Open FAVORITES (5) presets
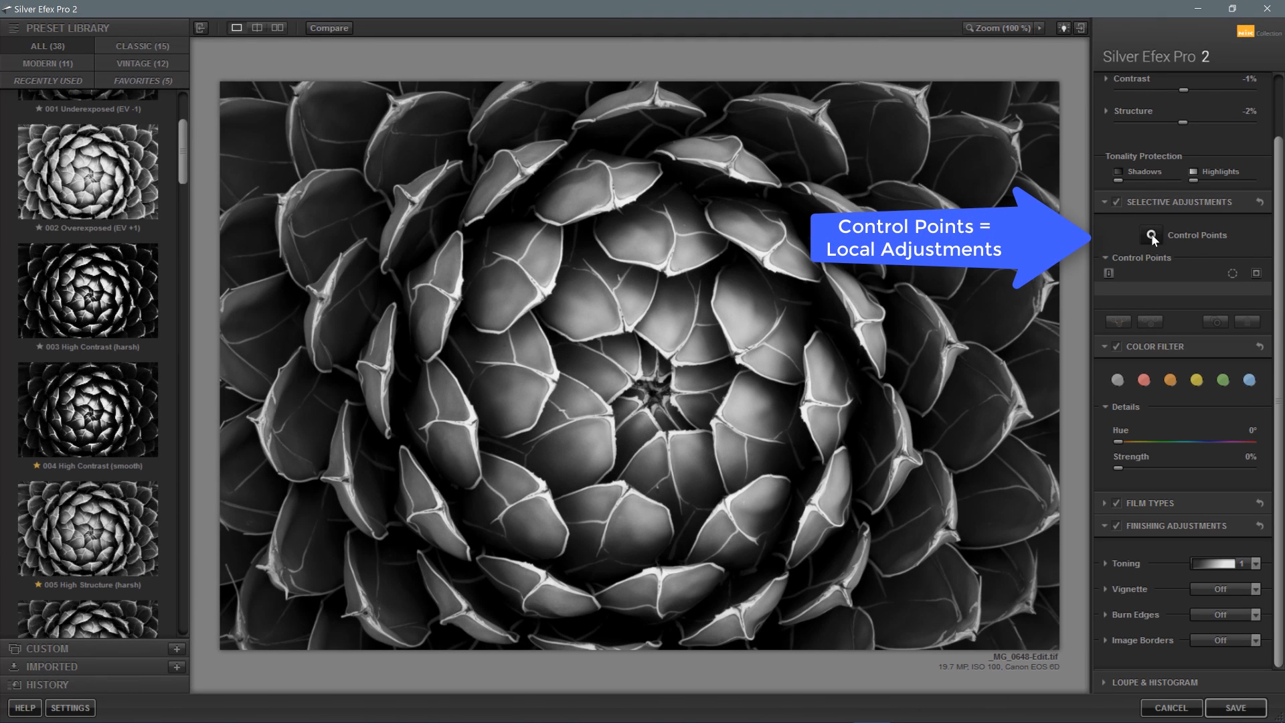 point(143,80)
